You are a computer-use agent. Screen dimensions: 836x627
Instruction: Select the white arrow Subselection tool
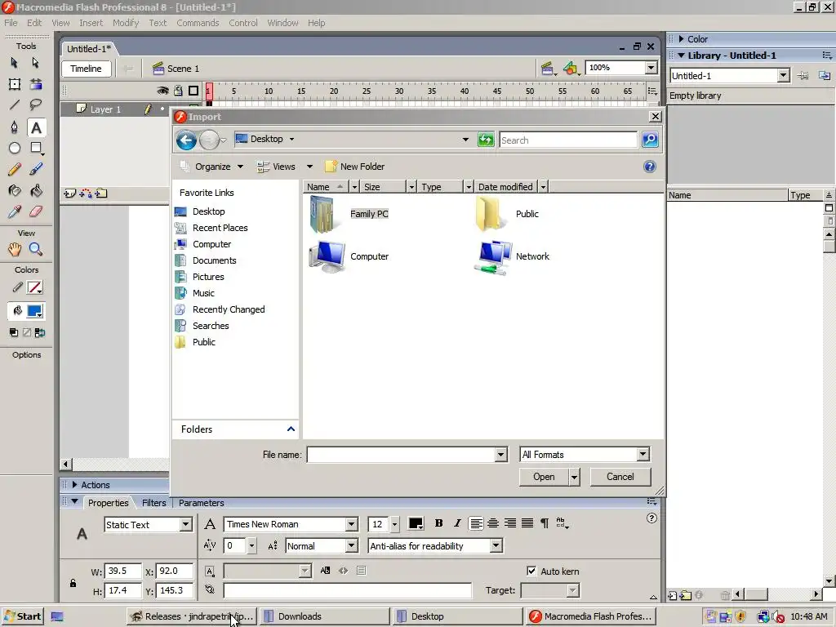point(36,63)
